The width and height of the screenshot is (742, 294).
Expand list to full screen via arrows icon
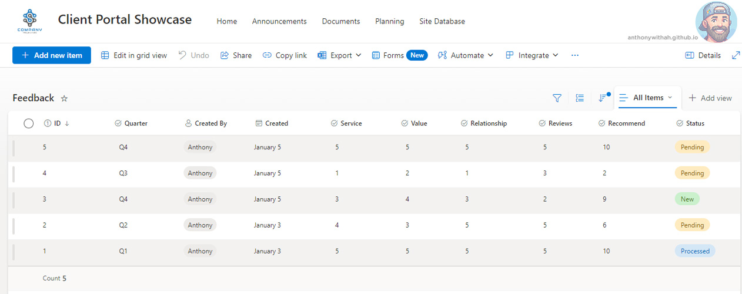[x=736, y=55]
